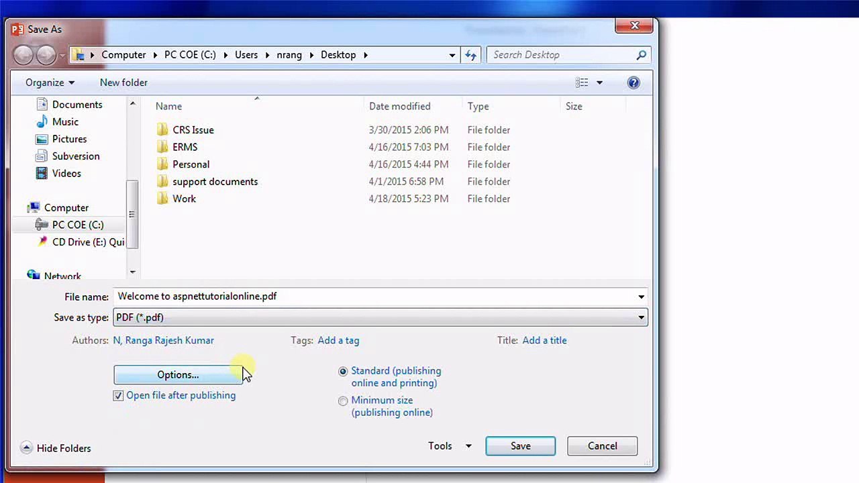This screenshot has width=859, height=483.
Task: Open the Tools dropdown menu
Action: click(450, 446)
